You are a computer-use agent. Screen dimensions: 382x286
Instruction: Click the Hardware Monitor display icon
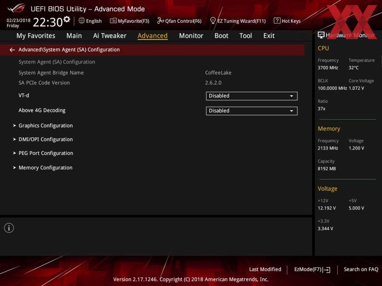click(x=321, y=35)
